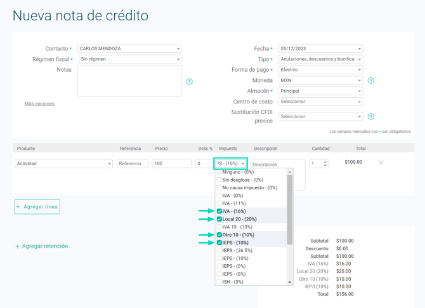Image resolution: width=425 pixels, height=308 pixels.
Task: Choose the ISH - (3%) tax entry
Action: click(219, 282)
